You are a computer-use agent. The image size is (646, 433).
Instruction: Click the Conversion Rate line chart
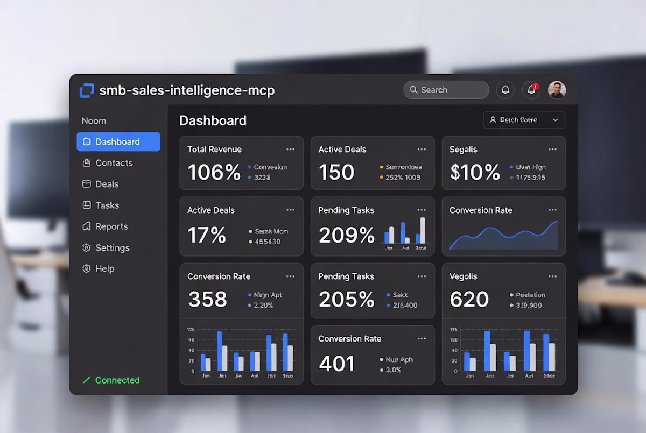point(503,235)
